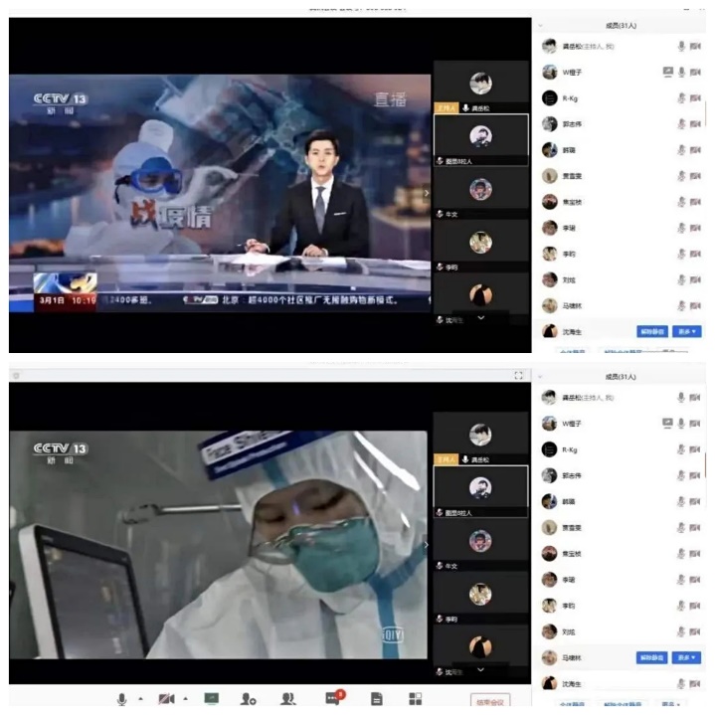Screen dimensions: 715x715
Task: Expand video strip down-chevron in upper window
Action: (481, 317)
